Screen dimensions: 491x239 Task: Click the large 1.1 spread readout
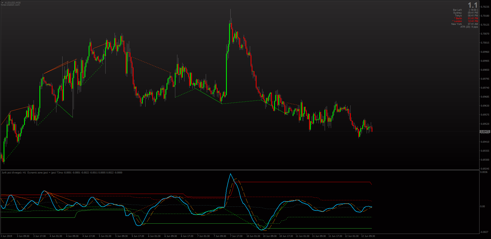(473, 5)
